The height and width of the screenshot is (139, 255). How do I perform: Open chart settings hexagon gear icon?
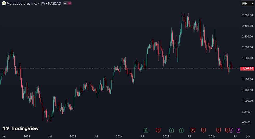pos(248,136)
